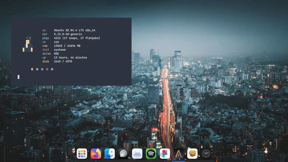Open the package box icon in the dock
This screenshot has height=162, width=288.
coord(192,154)
